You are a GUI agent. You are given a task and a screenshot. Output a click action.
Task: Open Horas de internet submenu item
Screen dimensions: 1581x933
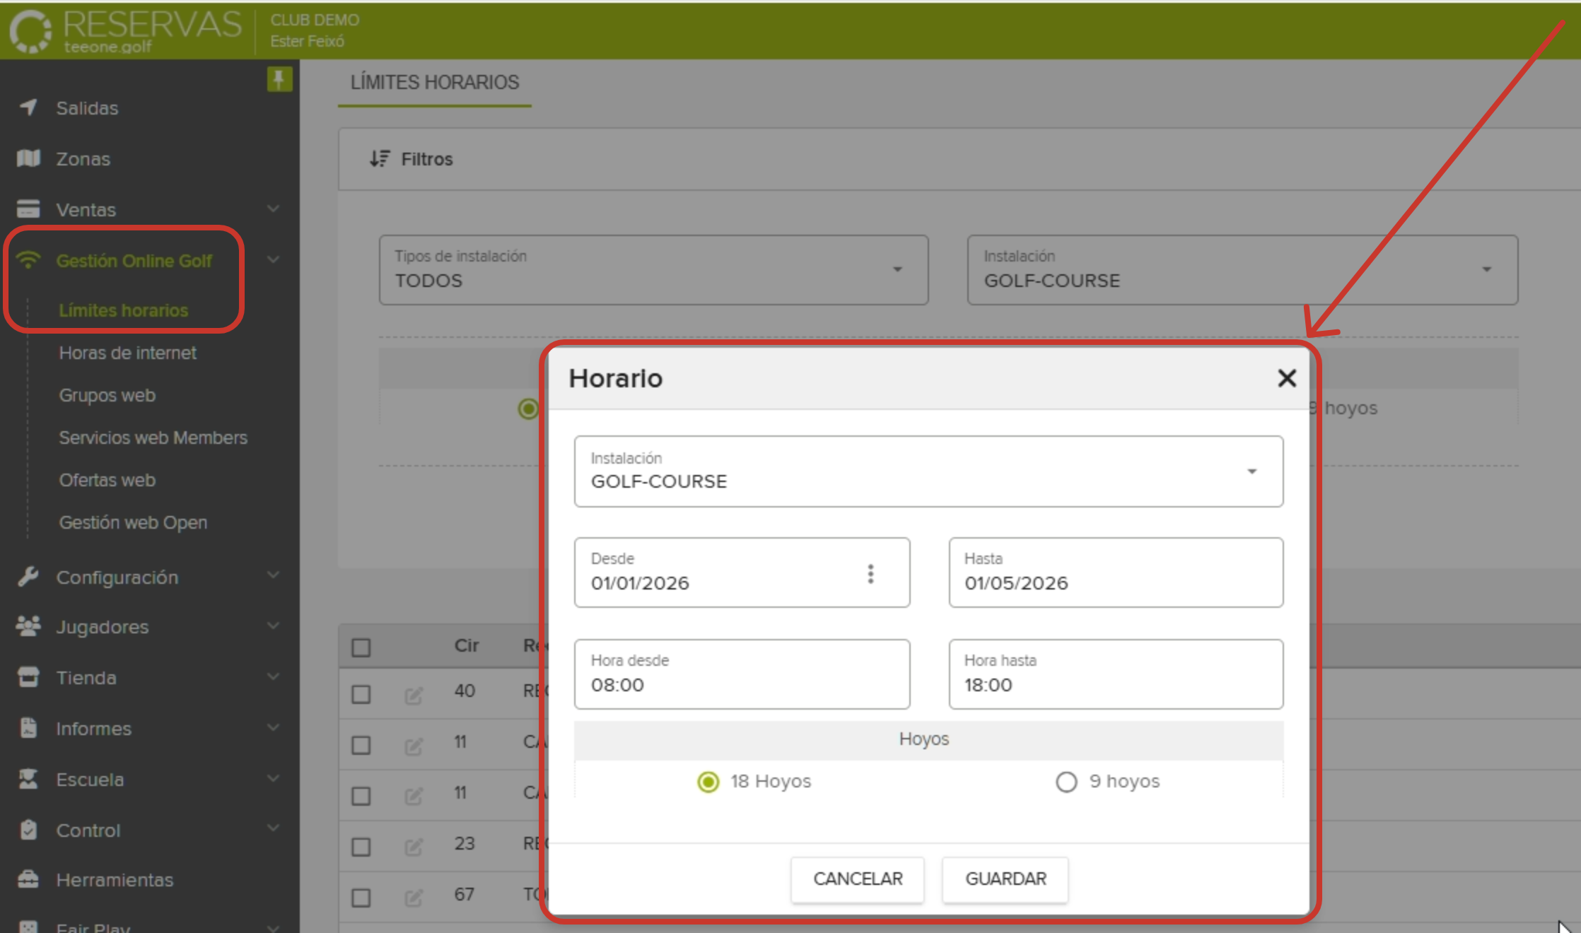click(x=128, y=353)
